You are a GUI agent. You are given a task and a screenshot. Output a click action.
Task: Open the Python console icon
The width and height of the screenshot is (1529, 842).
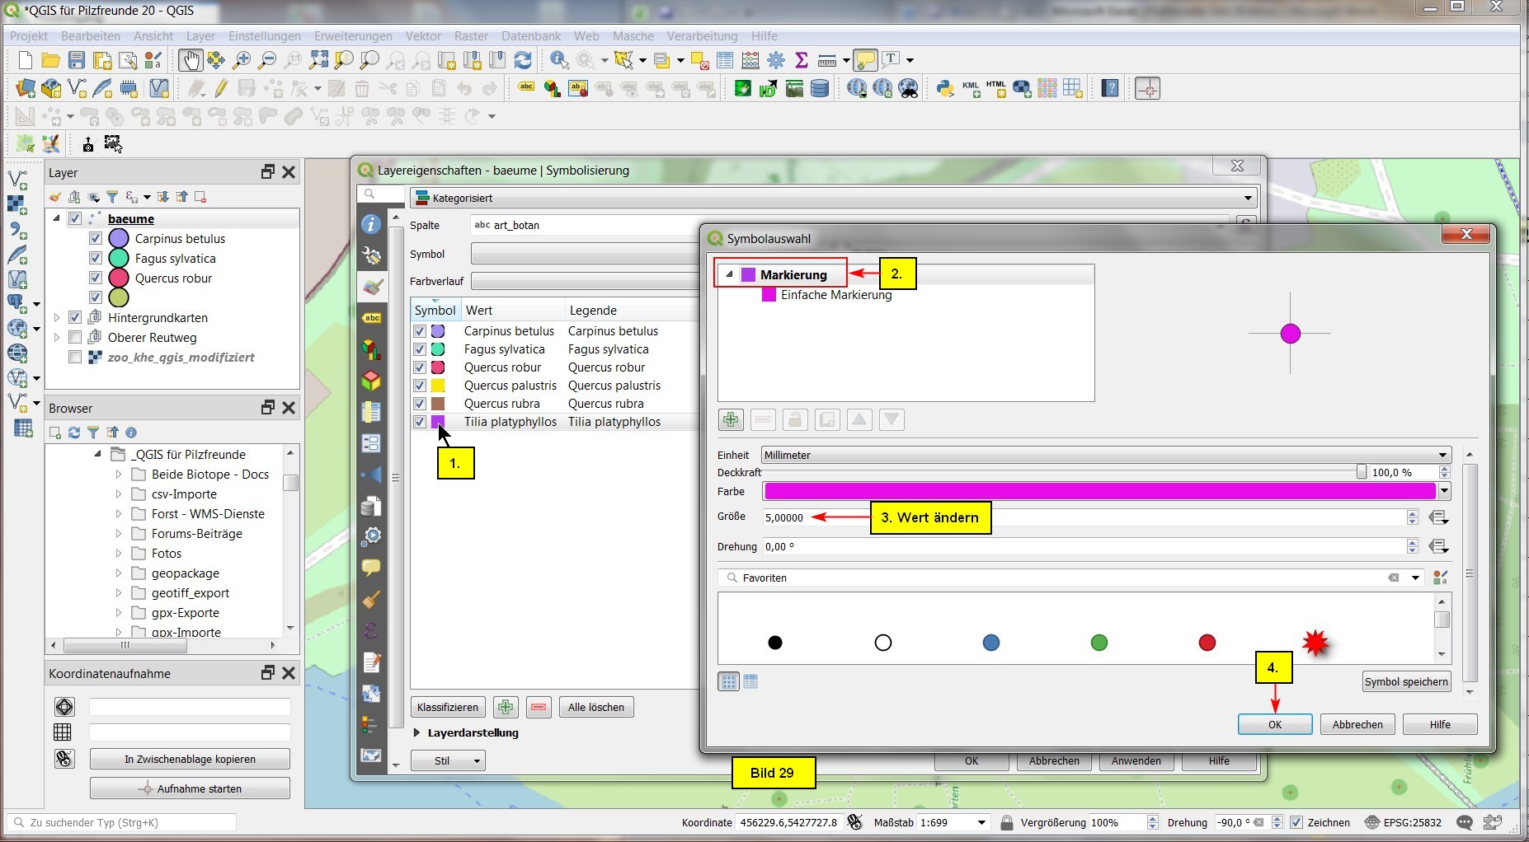click(x=945, y=88)
